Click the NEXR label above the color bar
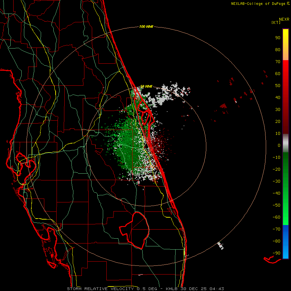 click(x=284, y=19)
